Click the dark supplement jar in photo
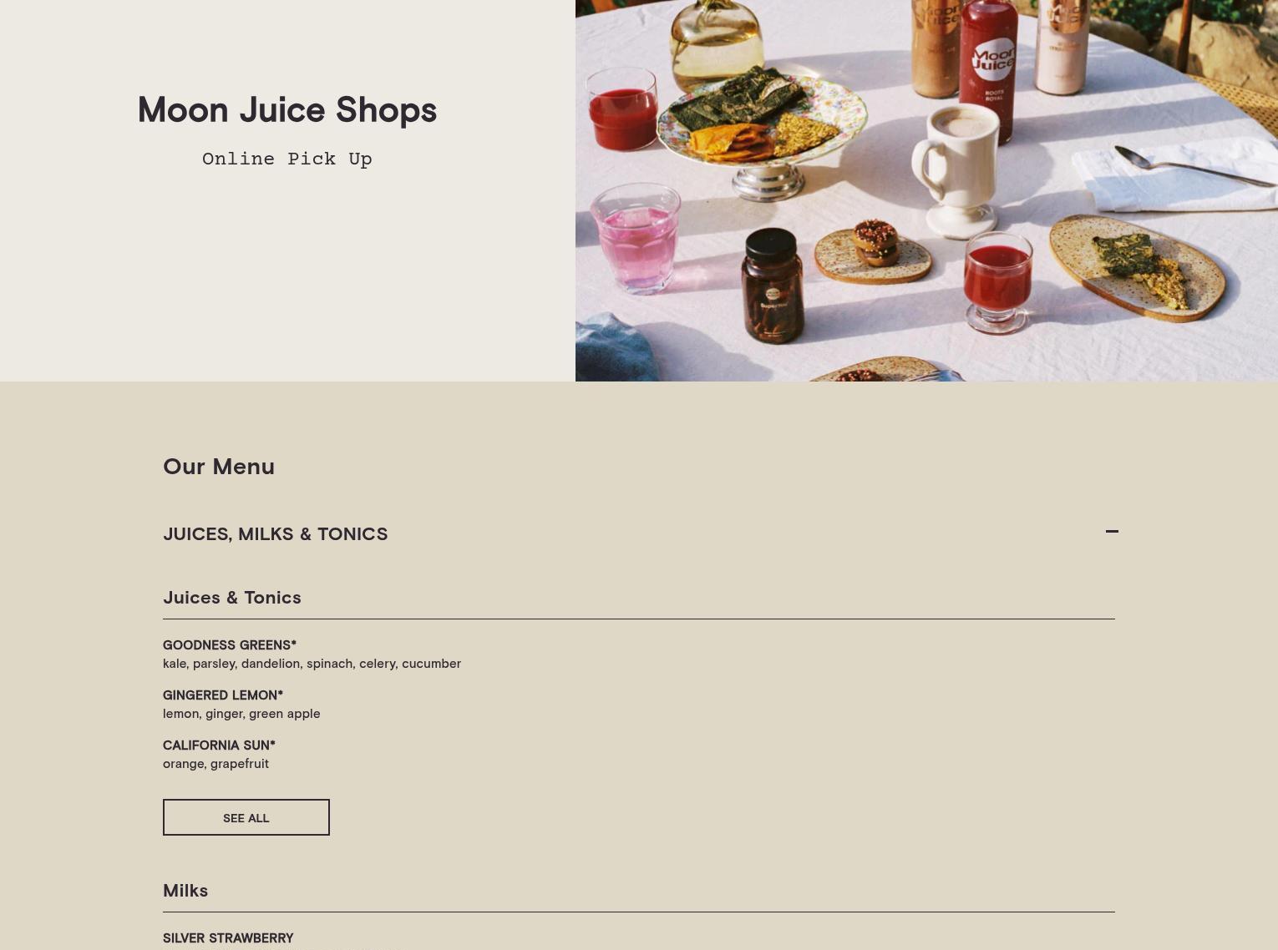 772,286
